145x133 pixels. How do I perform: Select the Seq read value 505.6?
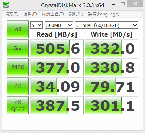pyautogui.click(x=57, y=48)
